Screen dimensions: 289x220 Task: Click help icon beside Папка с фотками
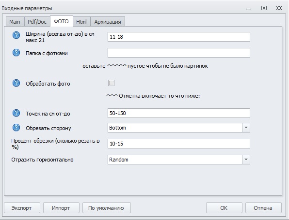[x=16, y=53]
